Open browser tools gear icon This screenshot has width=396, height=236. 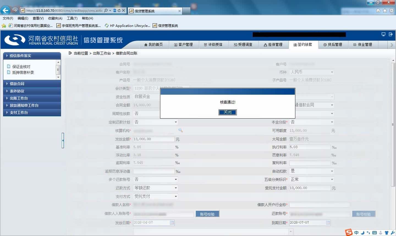click(x=391, y=11)
